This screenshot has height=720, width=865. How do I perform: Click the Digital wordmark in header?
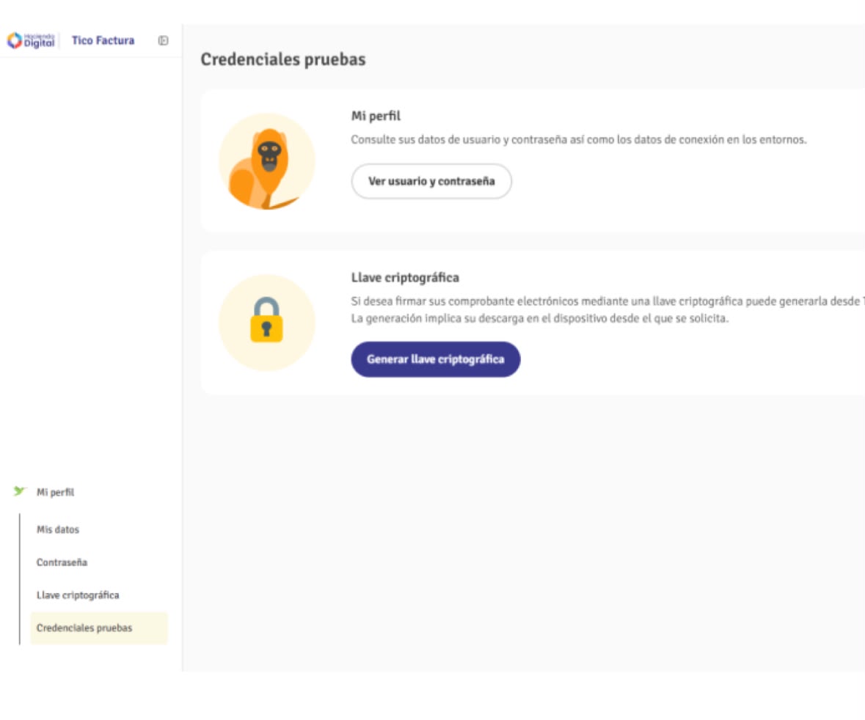[39, 43]
